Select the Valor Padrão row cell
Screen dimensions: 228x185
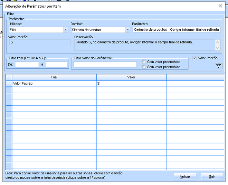[54, 84]
